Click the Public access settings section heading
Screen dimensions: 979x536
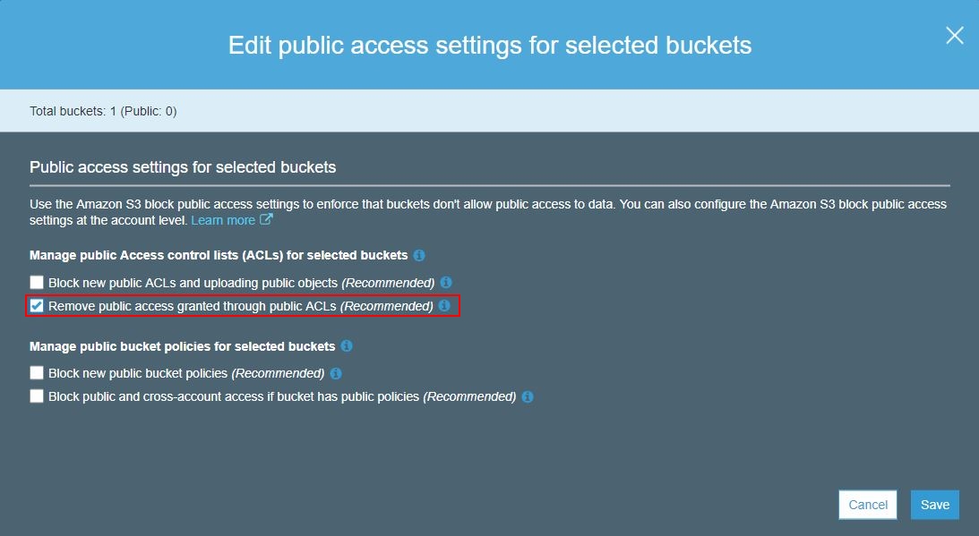point(183,167)
